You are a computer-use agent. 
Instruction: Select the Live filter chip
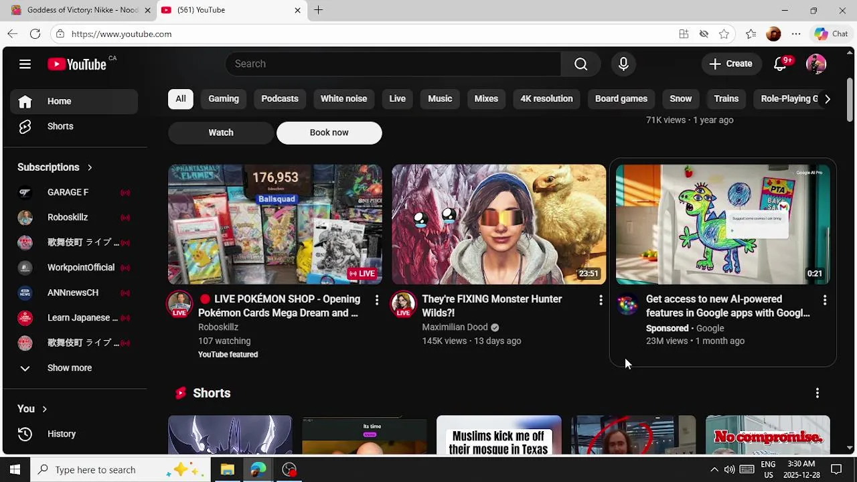pos(398,98)
